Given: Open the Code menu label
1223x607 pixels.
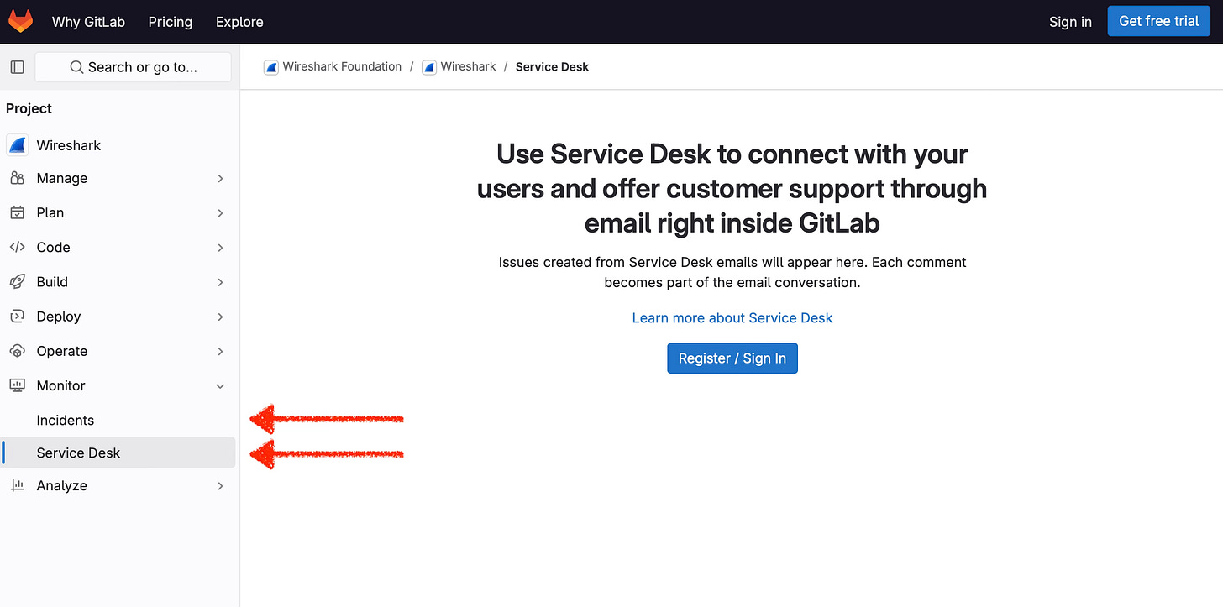Looking at the screenshot, I should pyautogui.click(x=53, y=247).
